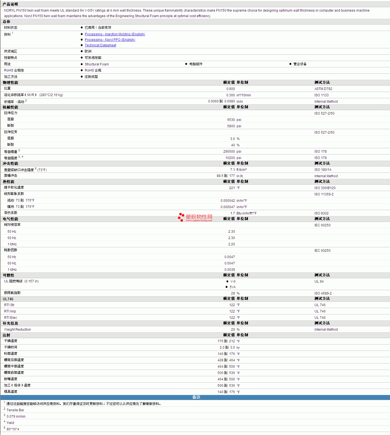Select the yield stress value 6530

[x=231, y=120]
